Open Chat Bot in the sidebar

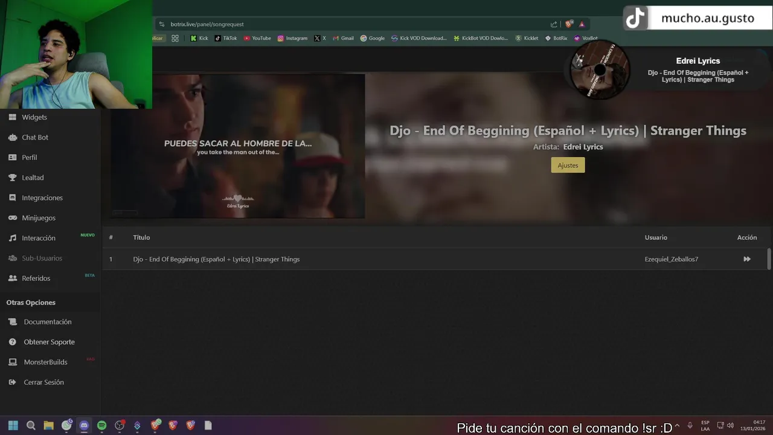click(35, 137)
